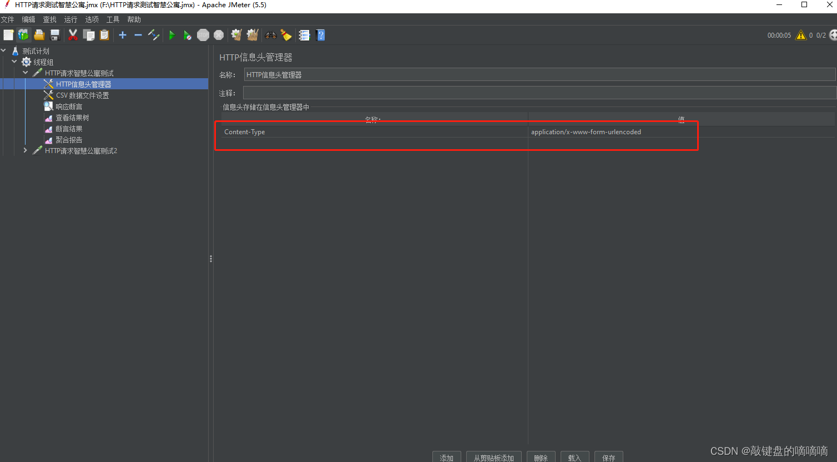The height and width of the screenshot is (462, 837).
Task: Expand all nodes with the plus icon
Action: (x=123, y=35)
